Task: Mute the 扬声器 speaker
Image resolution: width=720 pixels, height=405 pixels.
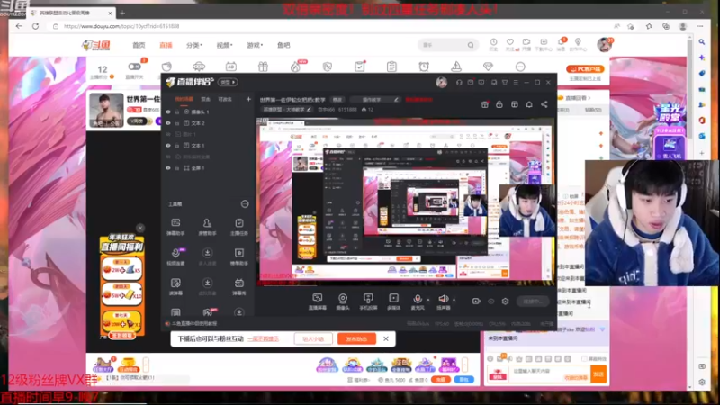Action: click(x=443, y=301)
